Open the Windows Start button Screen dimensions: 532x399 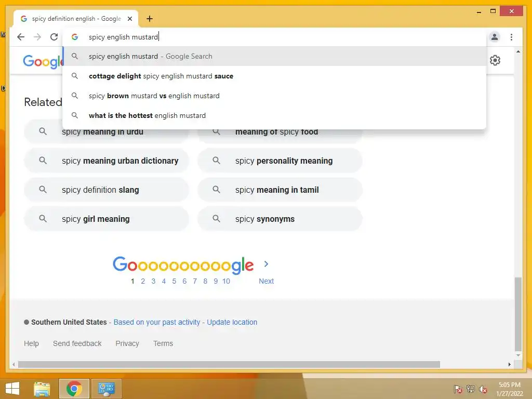point(12,389)
